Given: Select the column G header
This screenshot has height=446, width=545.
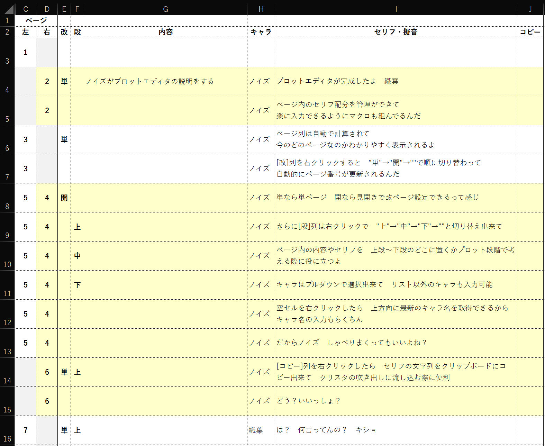Looking at the screenshot, I should point(165,9).
